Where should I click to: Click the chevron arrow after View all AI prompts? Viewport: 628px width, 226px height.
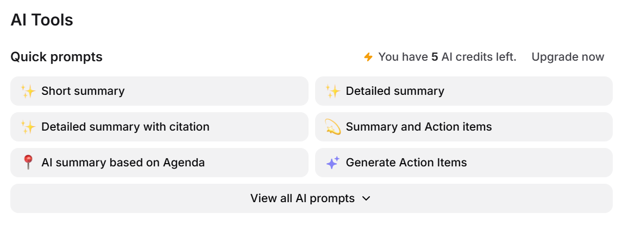367,198
